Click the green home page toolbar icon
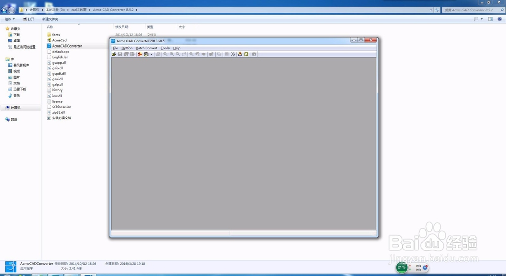 tap(246, 54)
